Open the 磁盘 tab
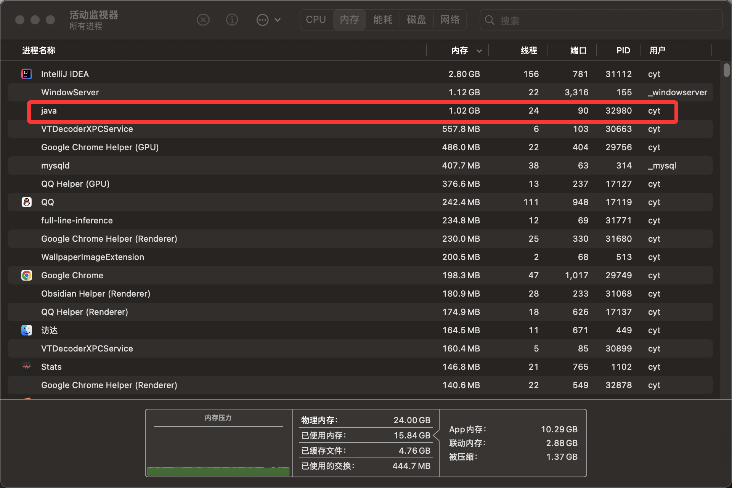This screenshot has height=488, width=732. click(416, 20)
